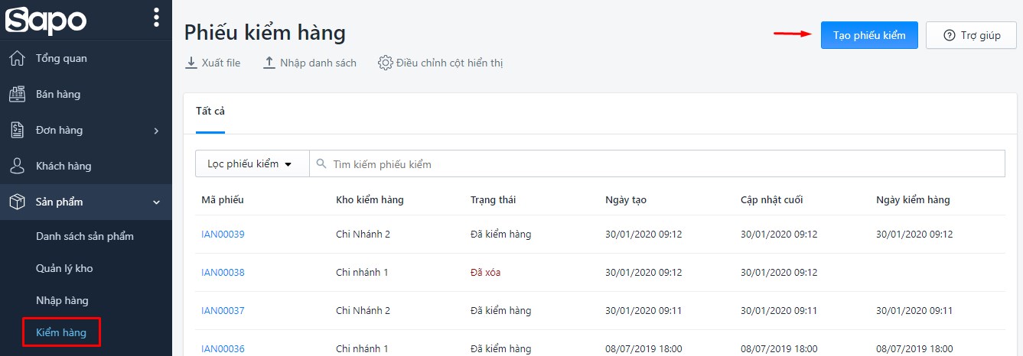Open Bán hàng in sidebar
Viewport: 1023px width, 356px height.
point(58,95)
